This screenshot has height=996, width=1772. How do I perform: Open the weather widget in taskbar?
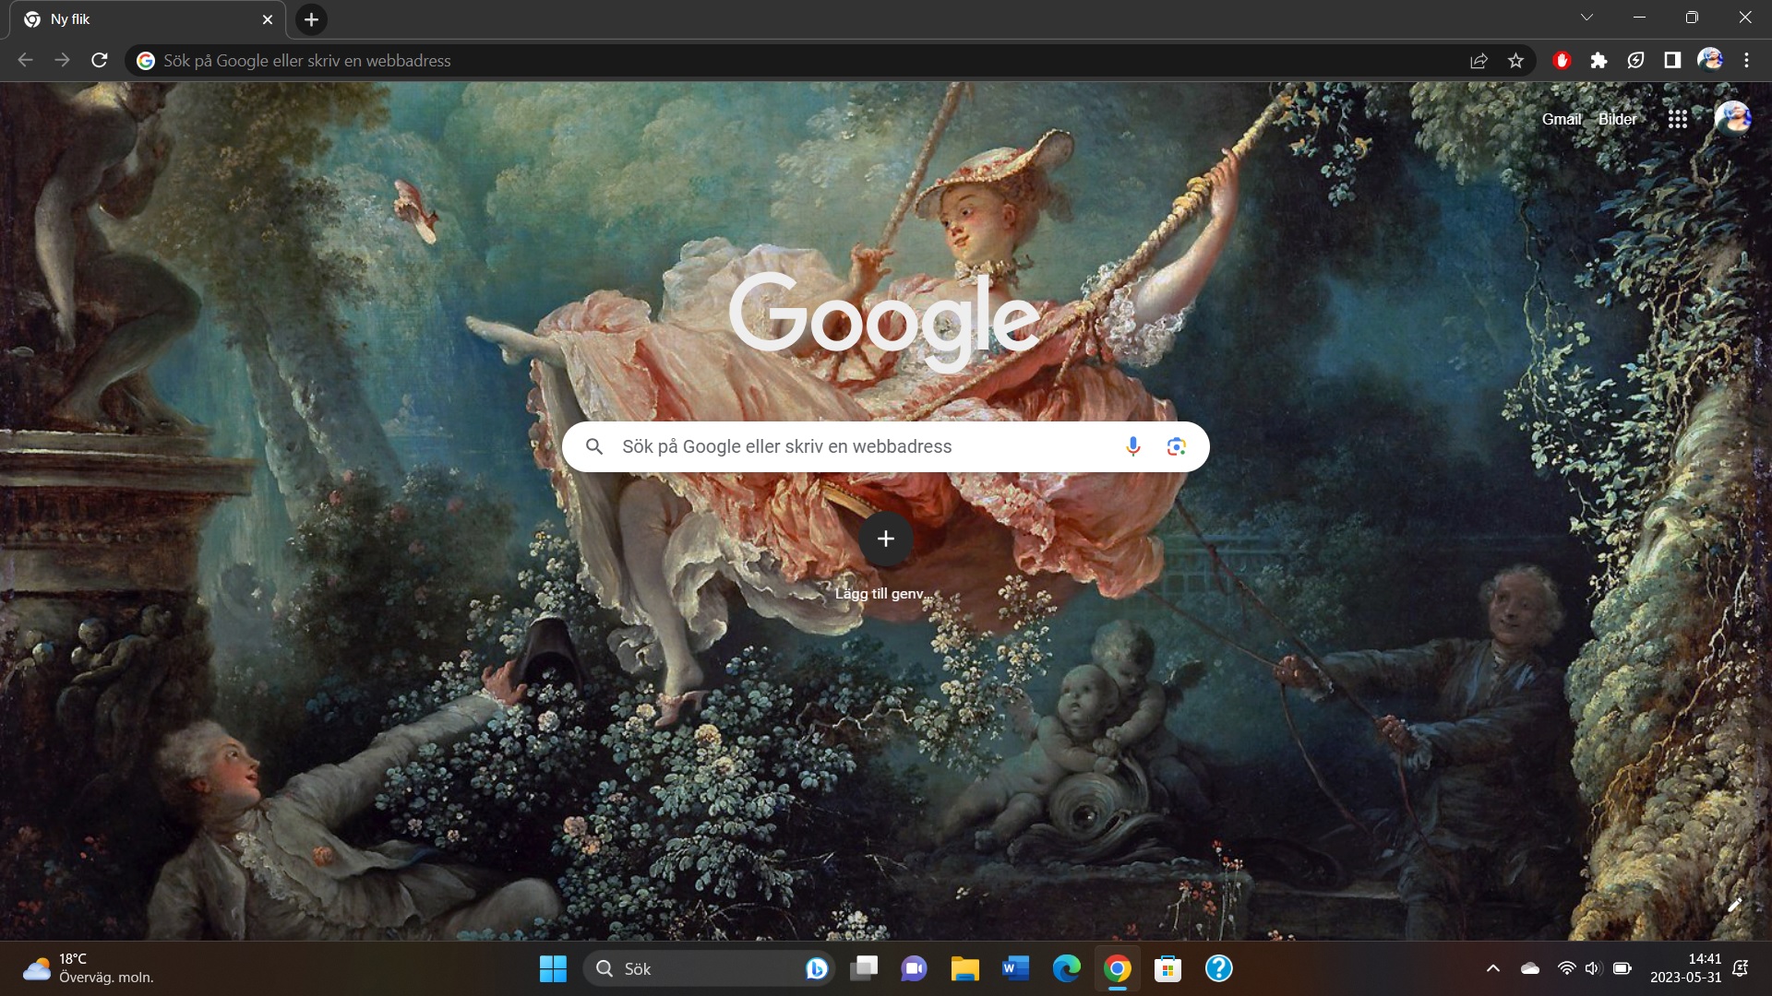pos(88,968)
